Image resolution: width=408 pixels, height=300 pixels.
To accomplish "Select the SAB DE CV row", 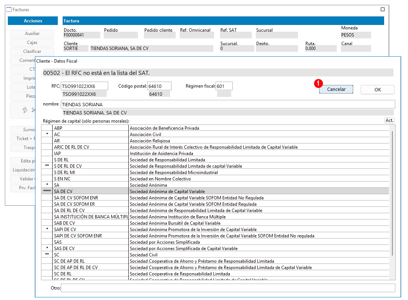I will 215,223.
